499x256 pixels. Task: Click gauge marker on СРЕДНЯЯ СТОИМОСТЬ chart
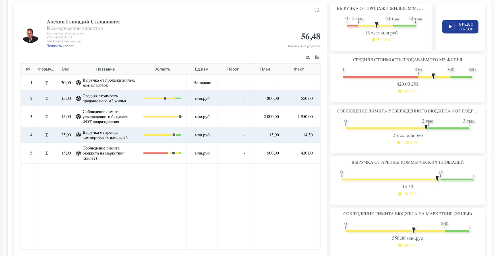tap(433, 76)
